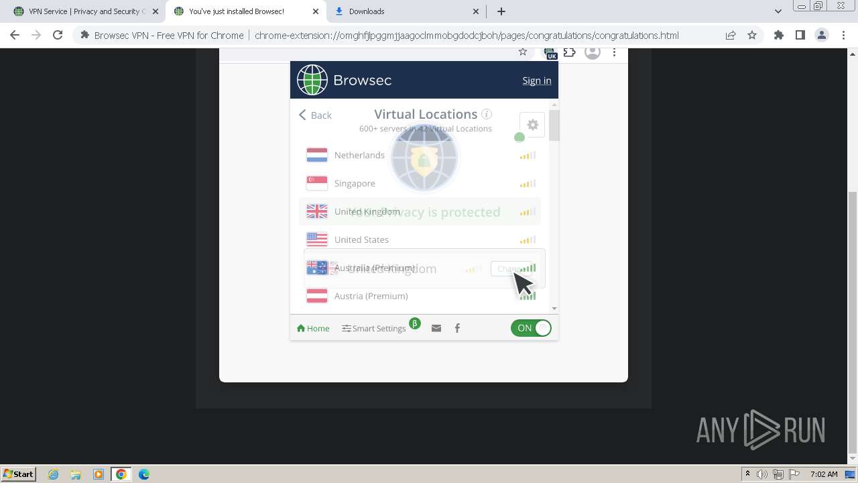This screenshot has height=483, width=858.
Task: Open the Chrome three-dot menu
Action: coord(843,36)
